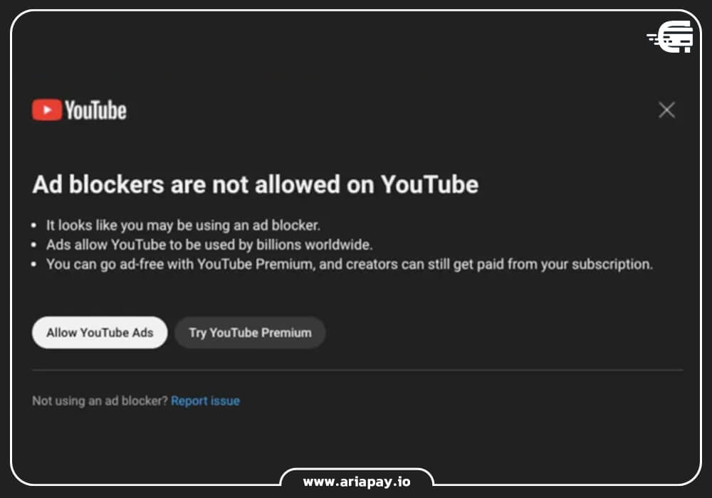The image size is (712, 498).
Task: Click 'billions worldwide' in second bullet
Action: tap(314, 245)
